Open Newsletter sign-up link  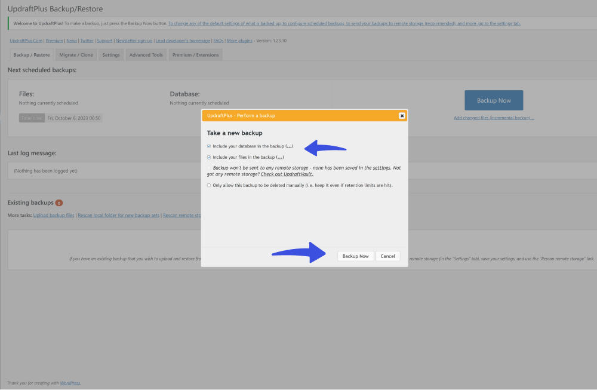[x=134, y=41]
